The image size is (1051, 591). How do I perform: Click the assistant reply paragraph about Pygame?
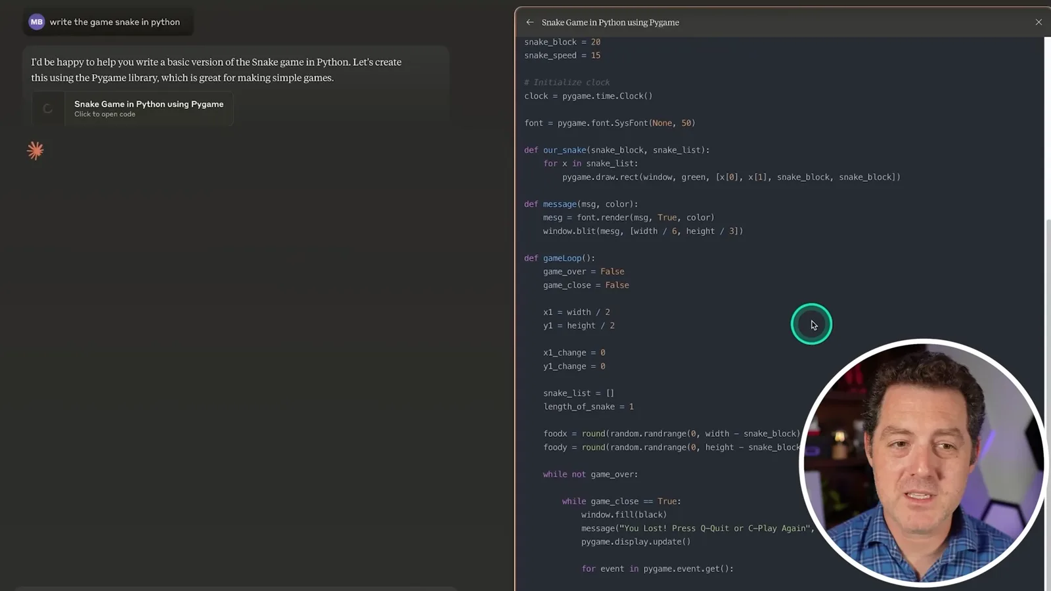[x=216, y=70]
